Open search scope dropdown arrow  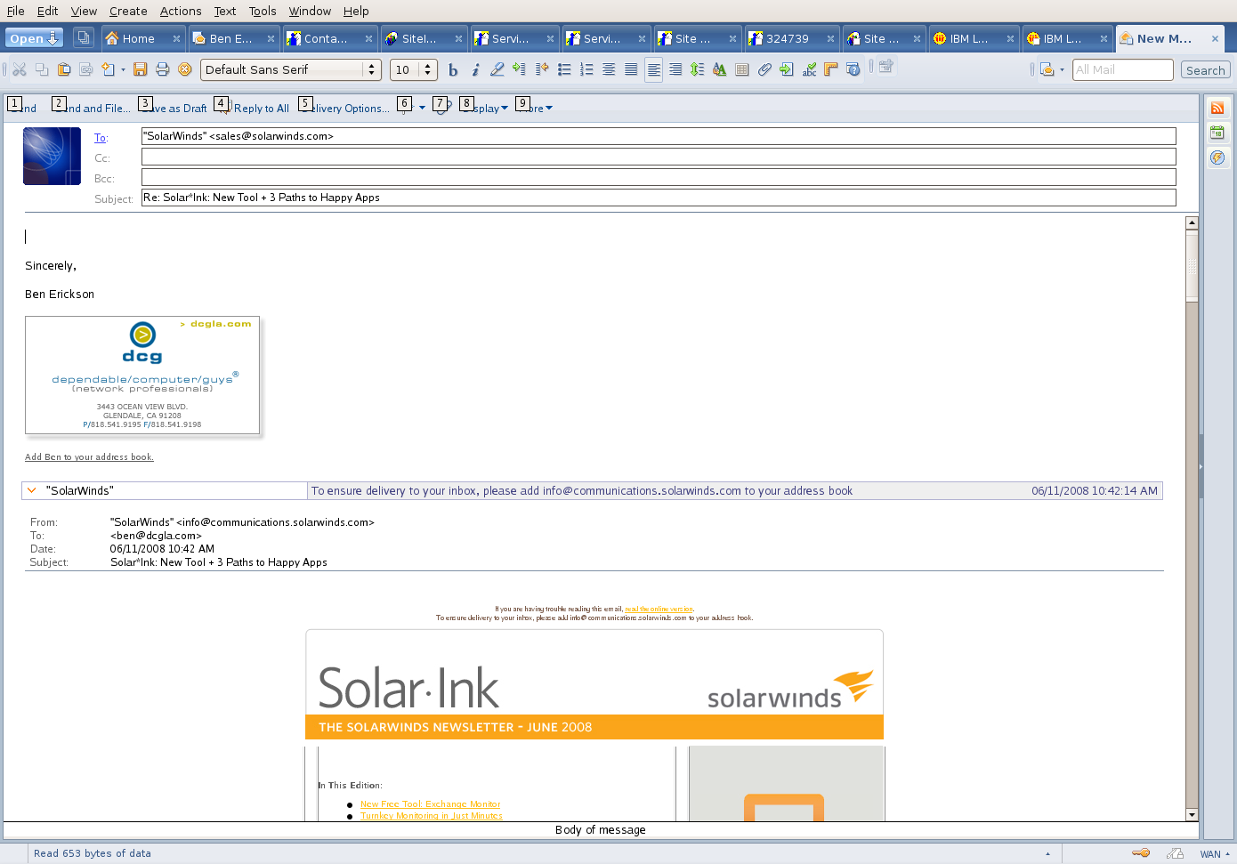point(1062,69)
